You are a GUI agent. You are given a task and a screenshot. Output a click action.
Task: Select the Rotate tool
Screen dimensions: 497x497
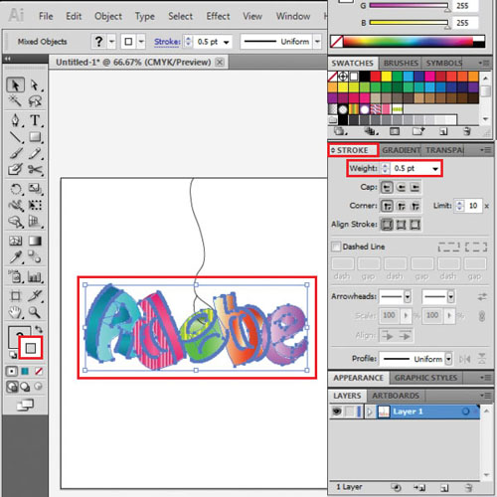(16, 189)
